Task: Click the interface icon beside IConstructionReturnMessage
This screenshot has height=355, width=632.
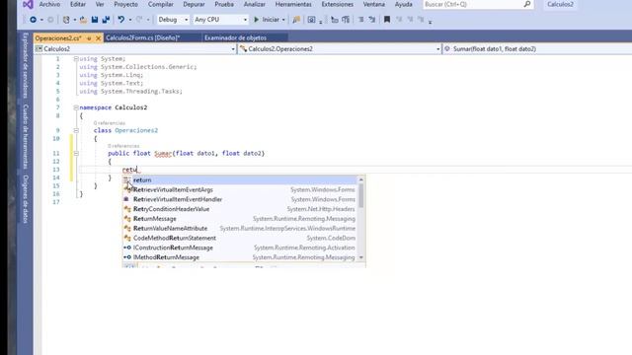Action: [x=127, y=248]
